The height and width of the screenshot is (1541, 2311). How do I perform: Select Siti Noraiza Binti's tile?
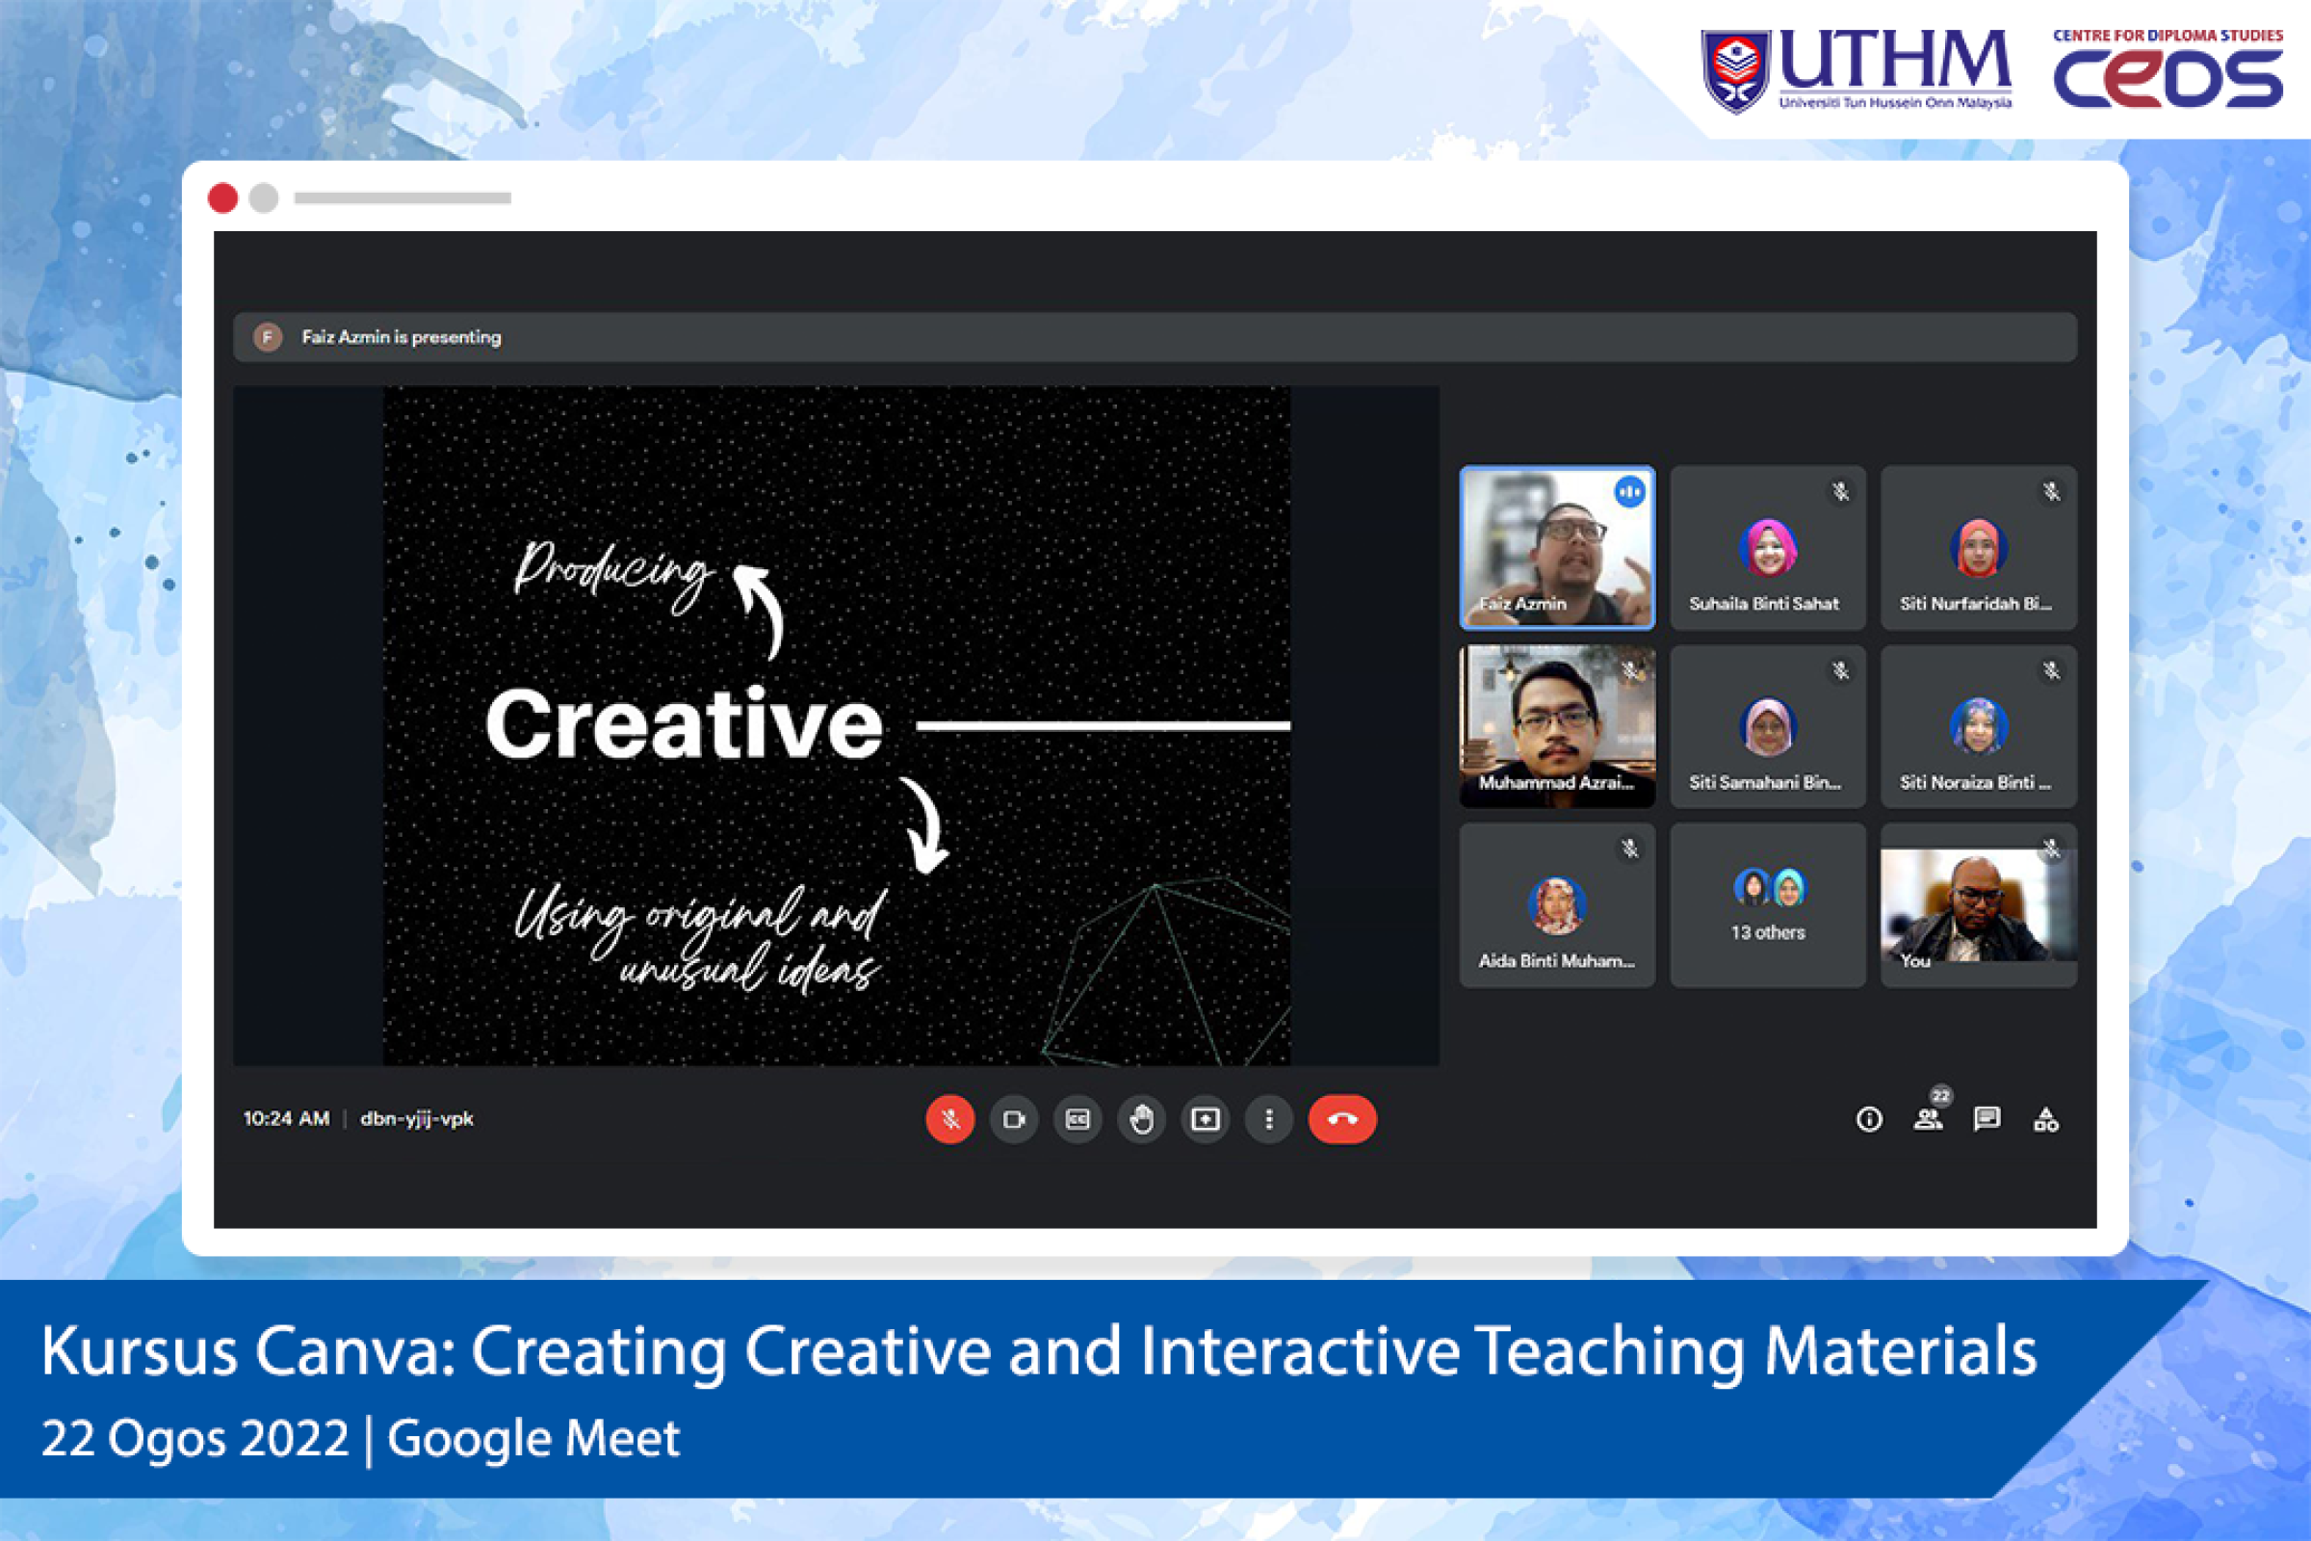(1978, 726)
